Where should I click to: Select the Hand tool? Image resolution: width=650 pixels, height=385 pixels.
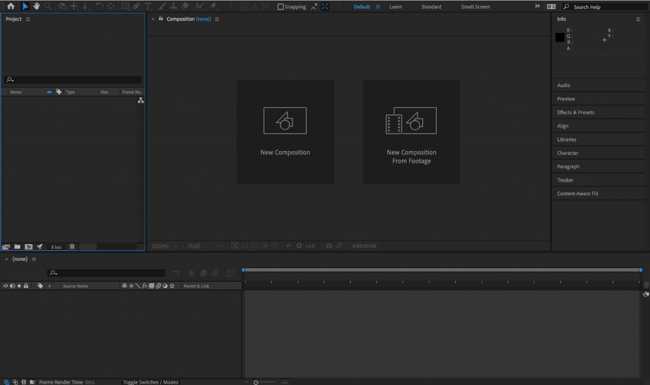37,6
